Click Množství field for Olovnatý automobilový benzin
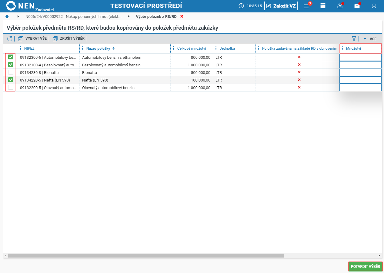 pos(360,88)
